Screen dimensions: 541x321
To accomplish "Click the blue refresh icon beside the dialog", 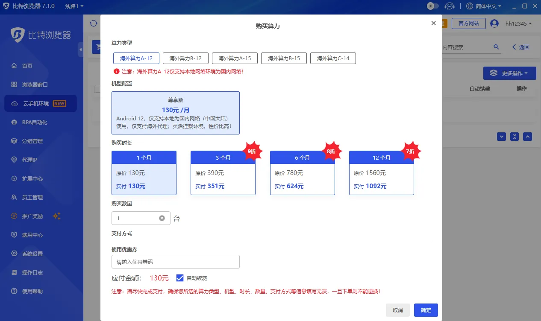I will pyautogui.click(x=93, y=23).
